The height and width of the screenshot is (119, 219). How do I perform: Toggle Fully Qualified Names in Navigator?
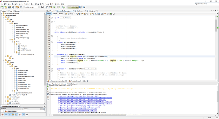point(20,114)
